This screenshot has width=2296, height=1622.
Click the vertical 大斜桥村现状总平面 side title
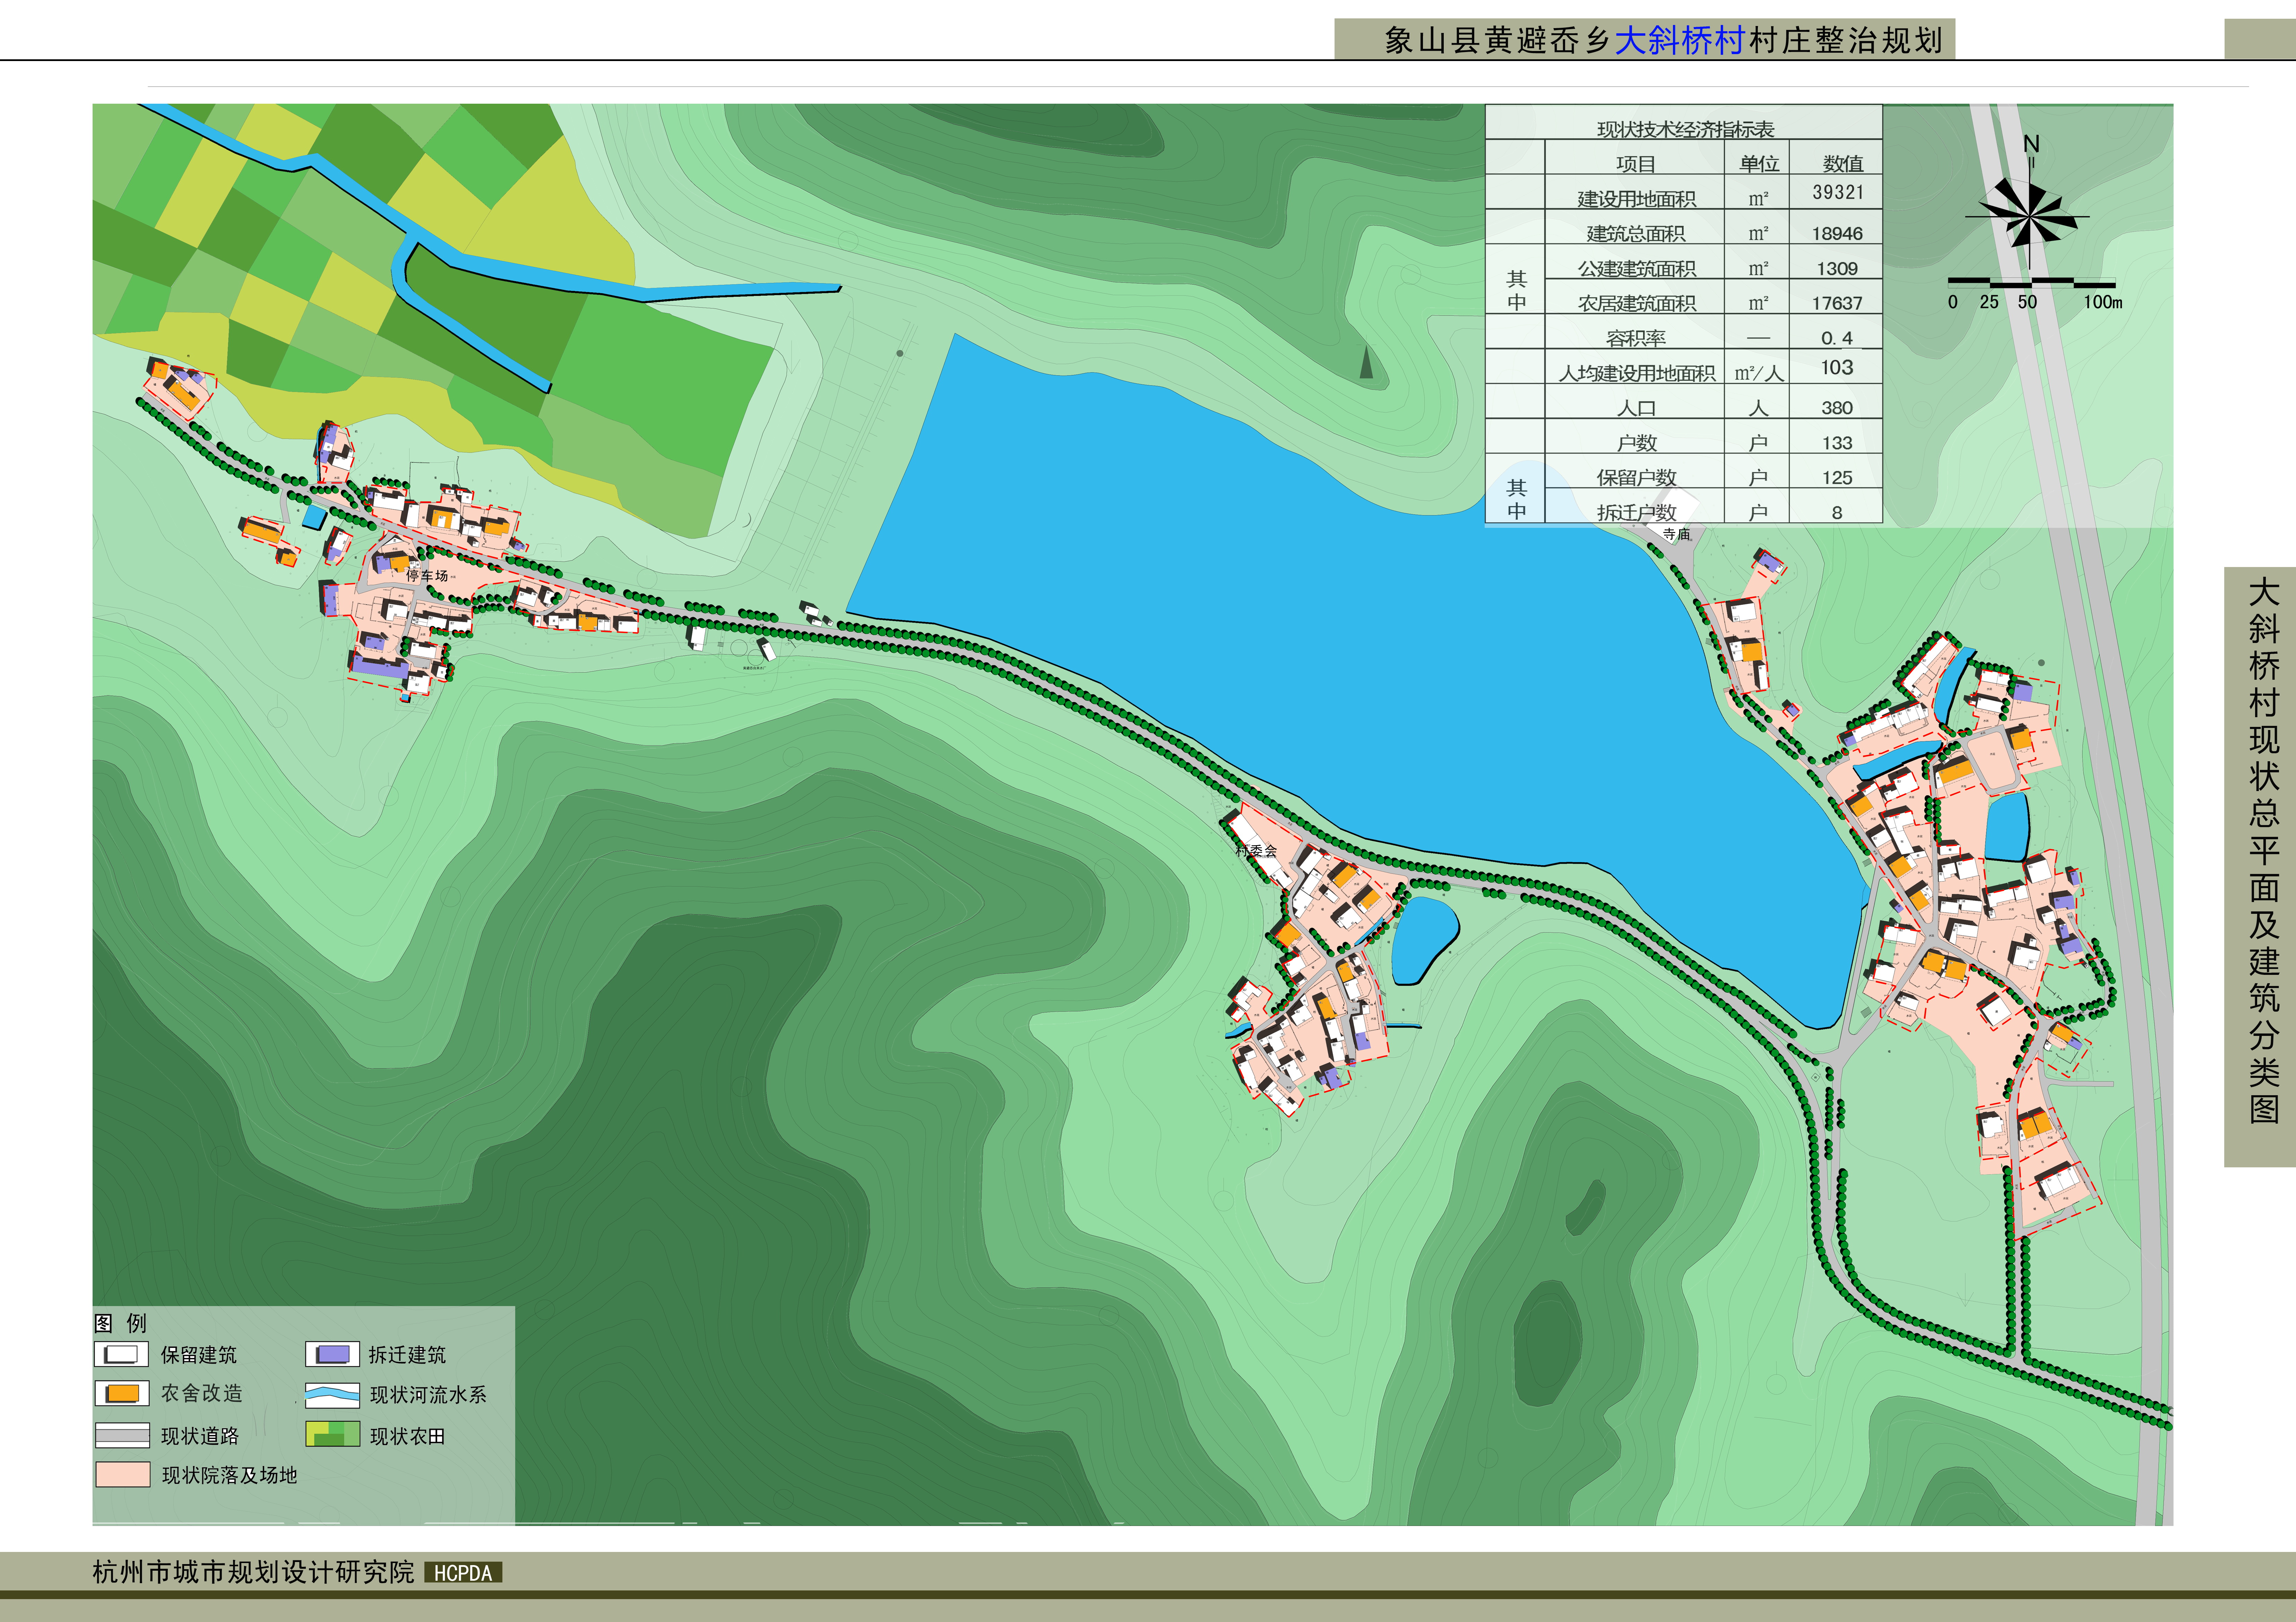pyautogui.click(x=2264, y=851)
